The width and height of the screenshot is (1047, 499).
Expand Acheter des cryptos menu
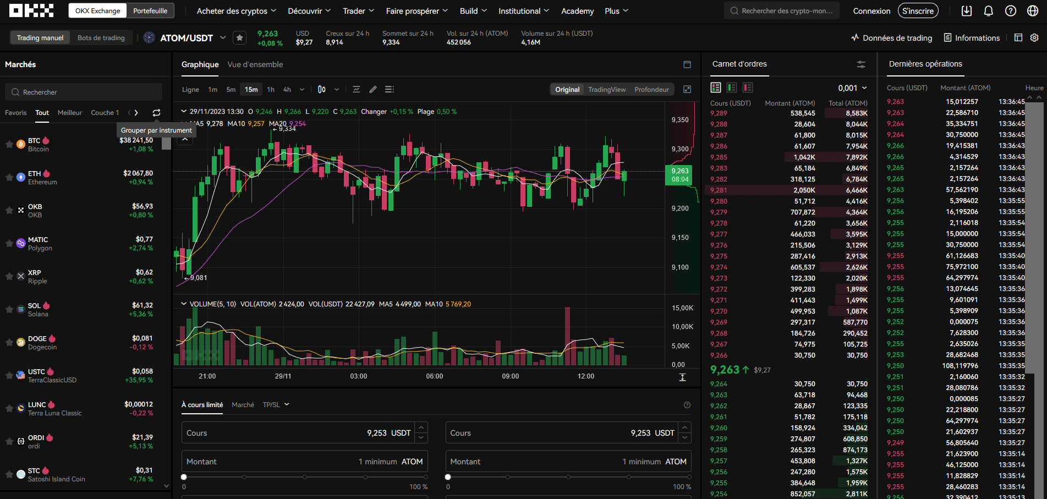point(237,11)
